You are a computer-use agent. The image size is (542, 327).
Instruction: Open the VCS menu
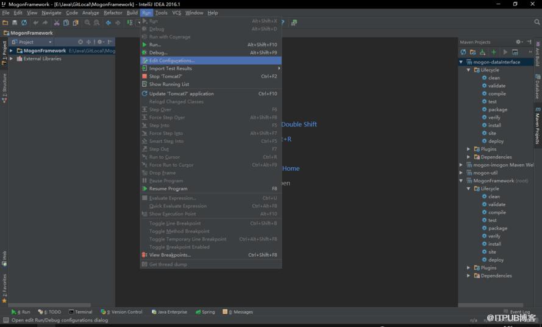pyautogui.click(x=177, y=13)
